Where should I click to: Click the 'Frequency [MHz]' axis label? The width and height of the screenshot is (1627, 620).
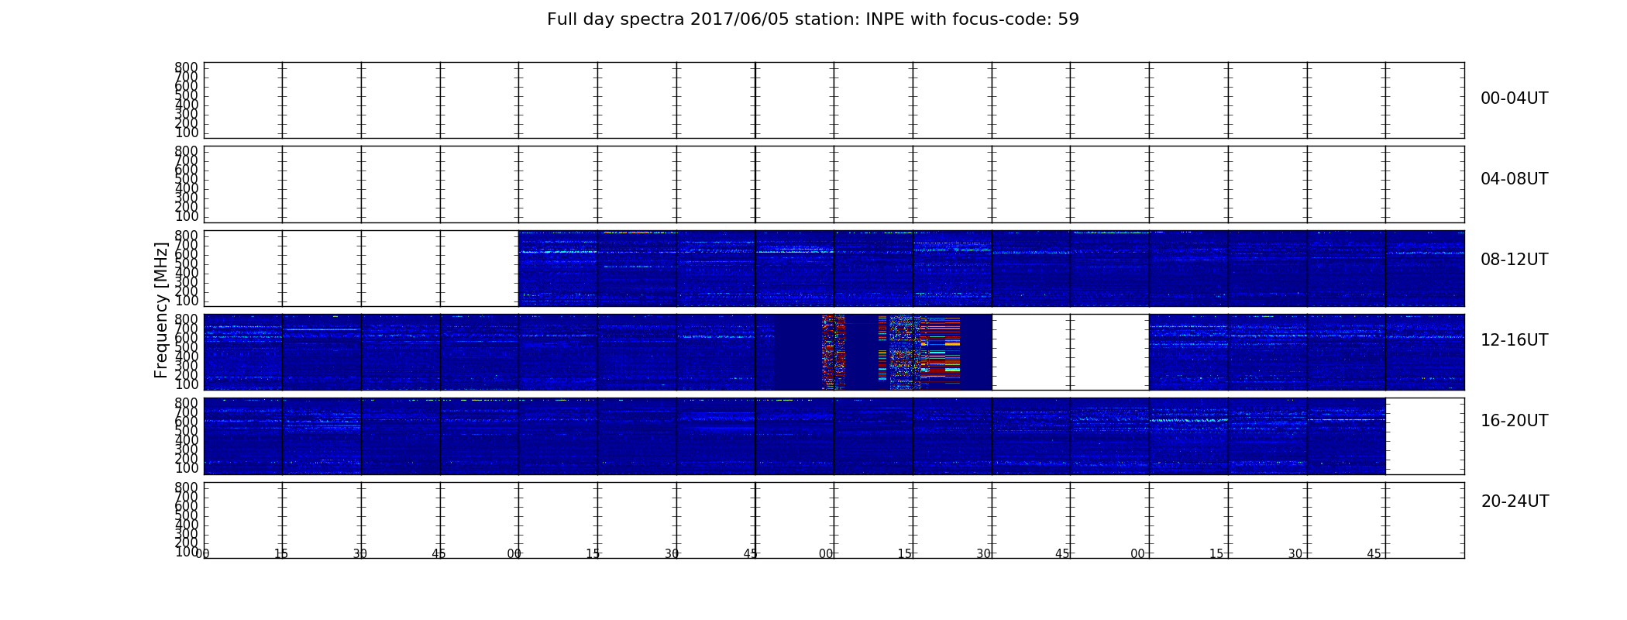coord(161,310)
